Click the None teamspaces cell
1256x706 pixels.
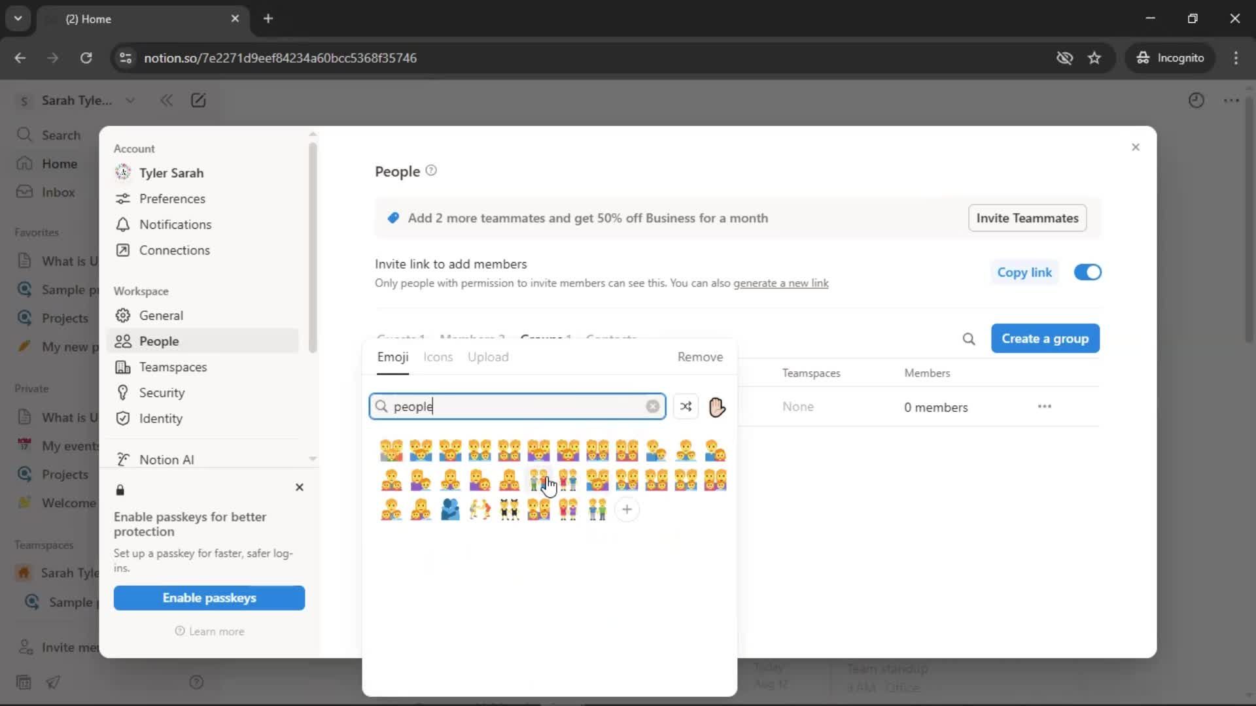(x=797, y=407)
